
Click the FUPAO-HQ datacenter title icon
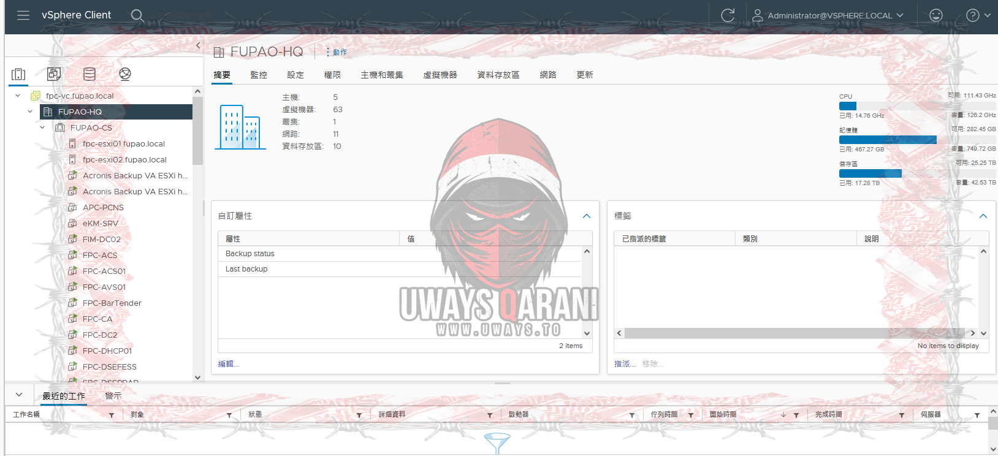[219, 52]
